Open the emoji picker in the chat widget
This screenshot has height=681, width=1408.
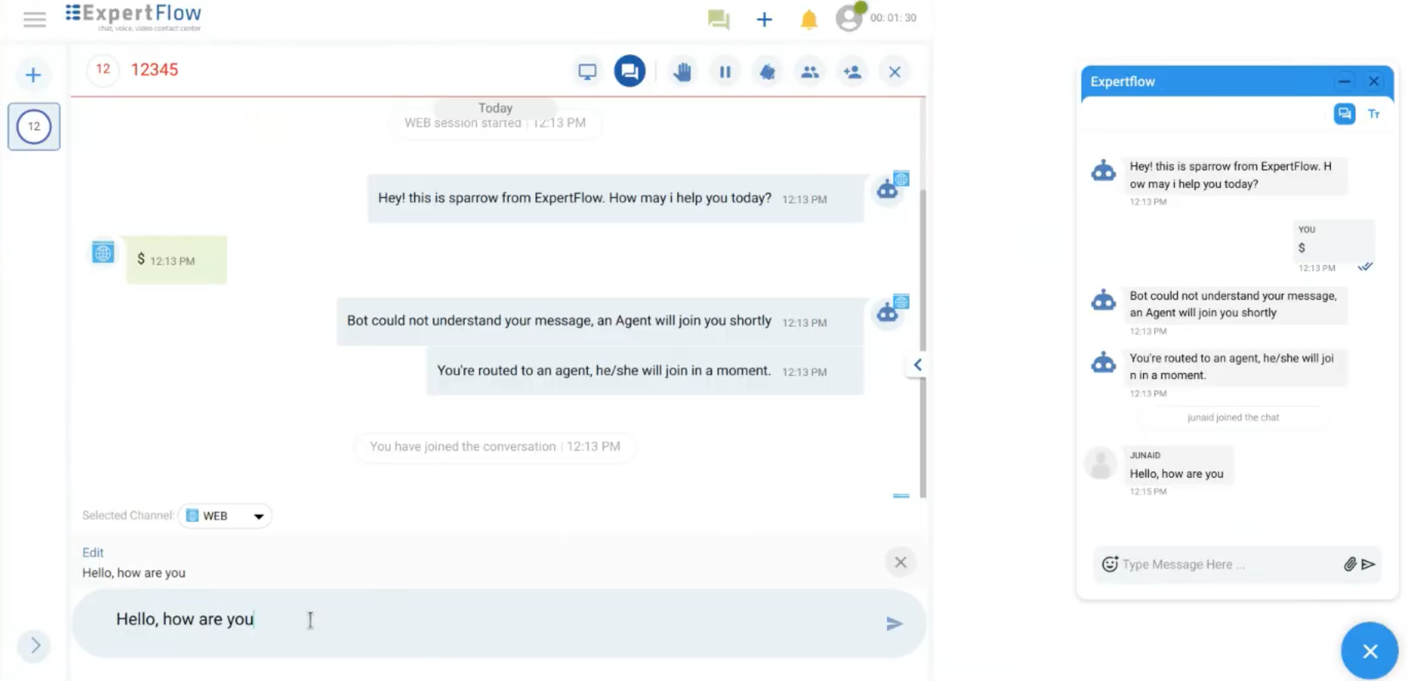1110,564
